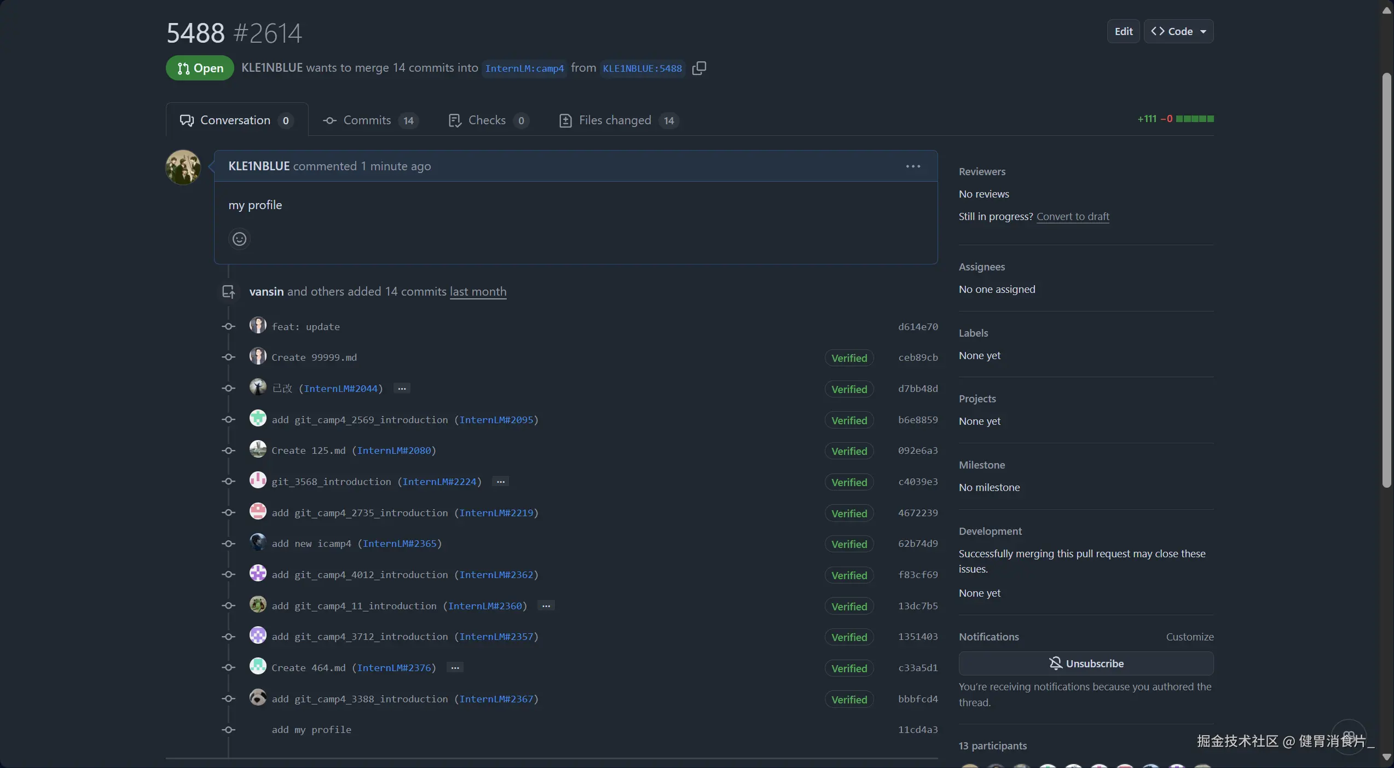Open the comment options kebab menu
This screenshot has height=768, width=1394.
(x=912, y=166)
